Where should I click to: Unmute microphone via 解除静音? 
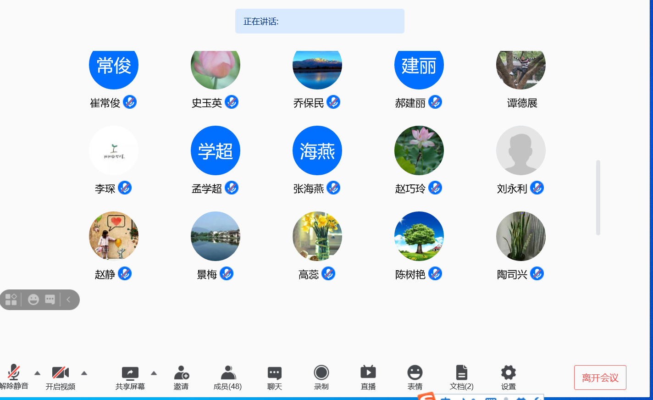point(14,372)
